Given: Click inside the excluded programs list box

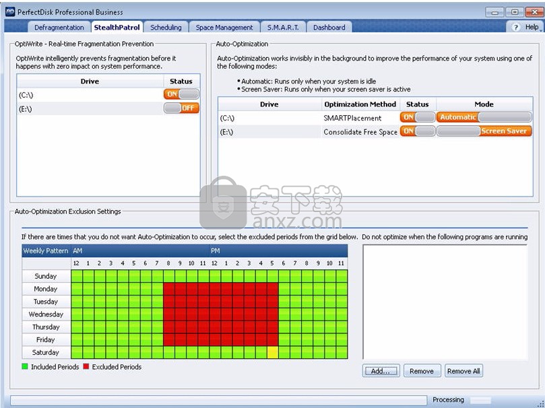Looking at the screenshot, I should 445,302.
